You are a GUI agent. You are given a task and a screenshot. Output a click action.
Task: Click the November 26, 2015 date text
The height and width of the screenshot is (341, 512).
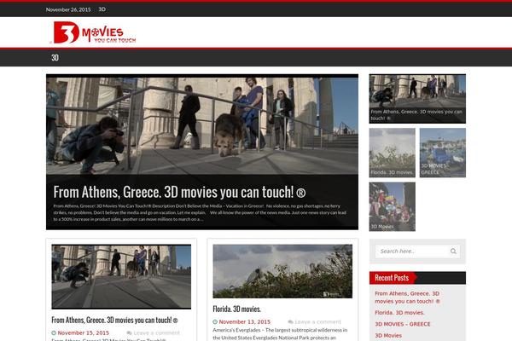(68, 9)
